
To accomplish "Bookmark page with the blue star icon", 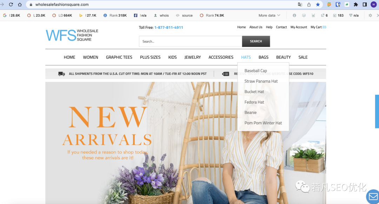I will [318, 4].
